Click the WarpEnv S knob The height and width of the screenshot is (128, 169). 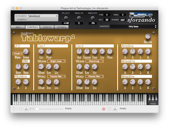click(140, 82)
